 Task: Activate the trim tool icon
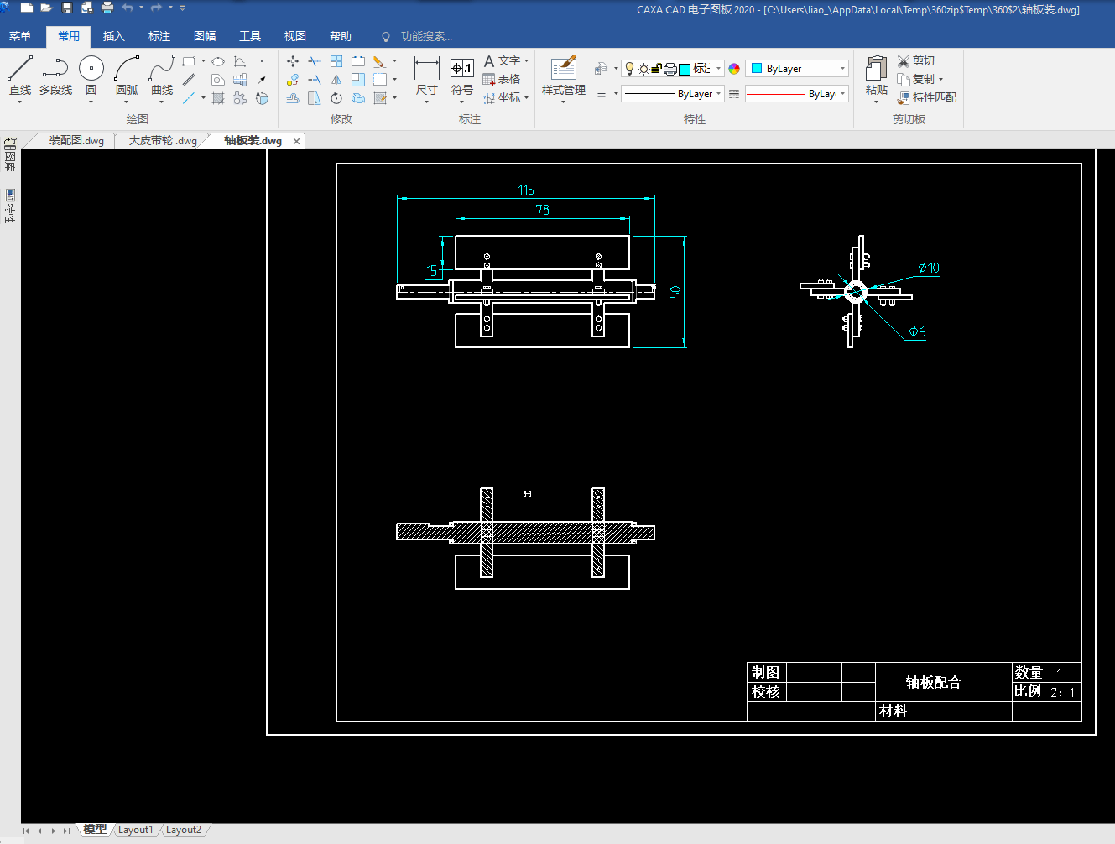tap(315, 61)
